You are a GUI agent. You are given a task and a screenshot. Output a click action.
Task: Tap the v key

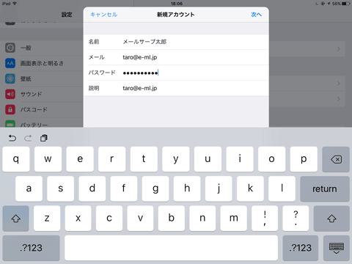[140, 219]
